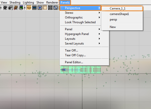Open the Panel Editor... entry
Image resolution: width=151 pixels, height=109 pixels.
point(84,62)
